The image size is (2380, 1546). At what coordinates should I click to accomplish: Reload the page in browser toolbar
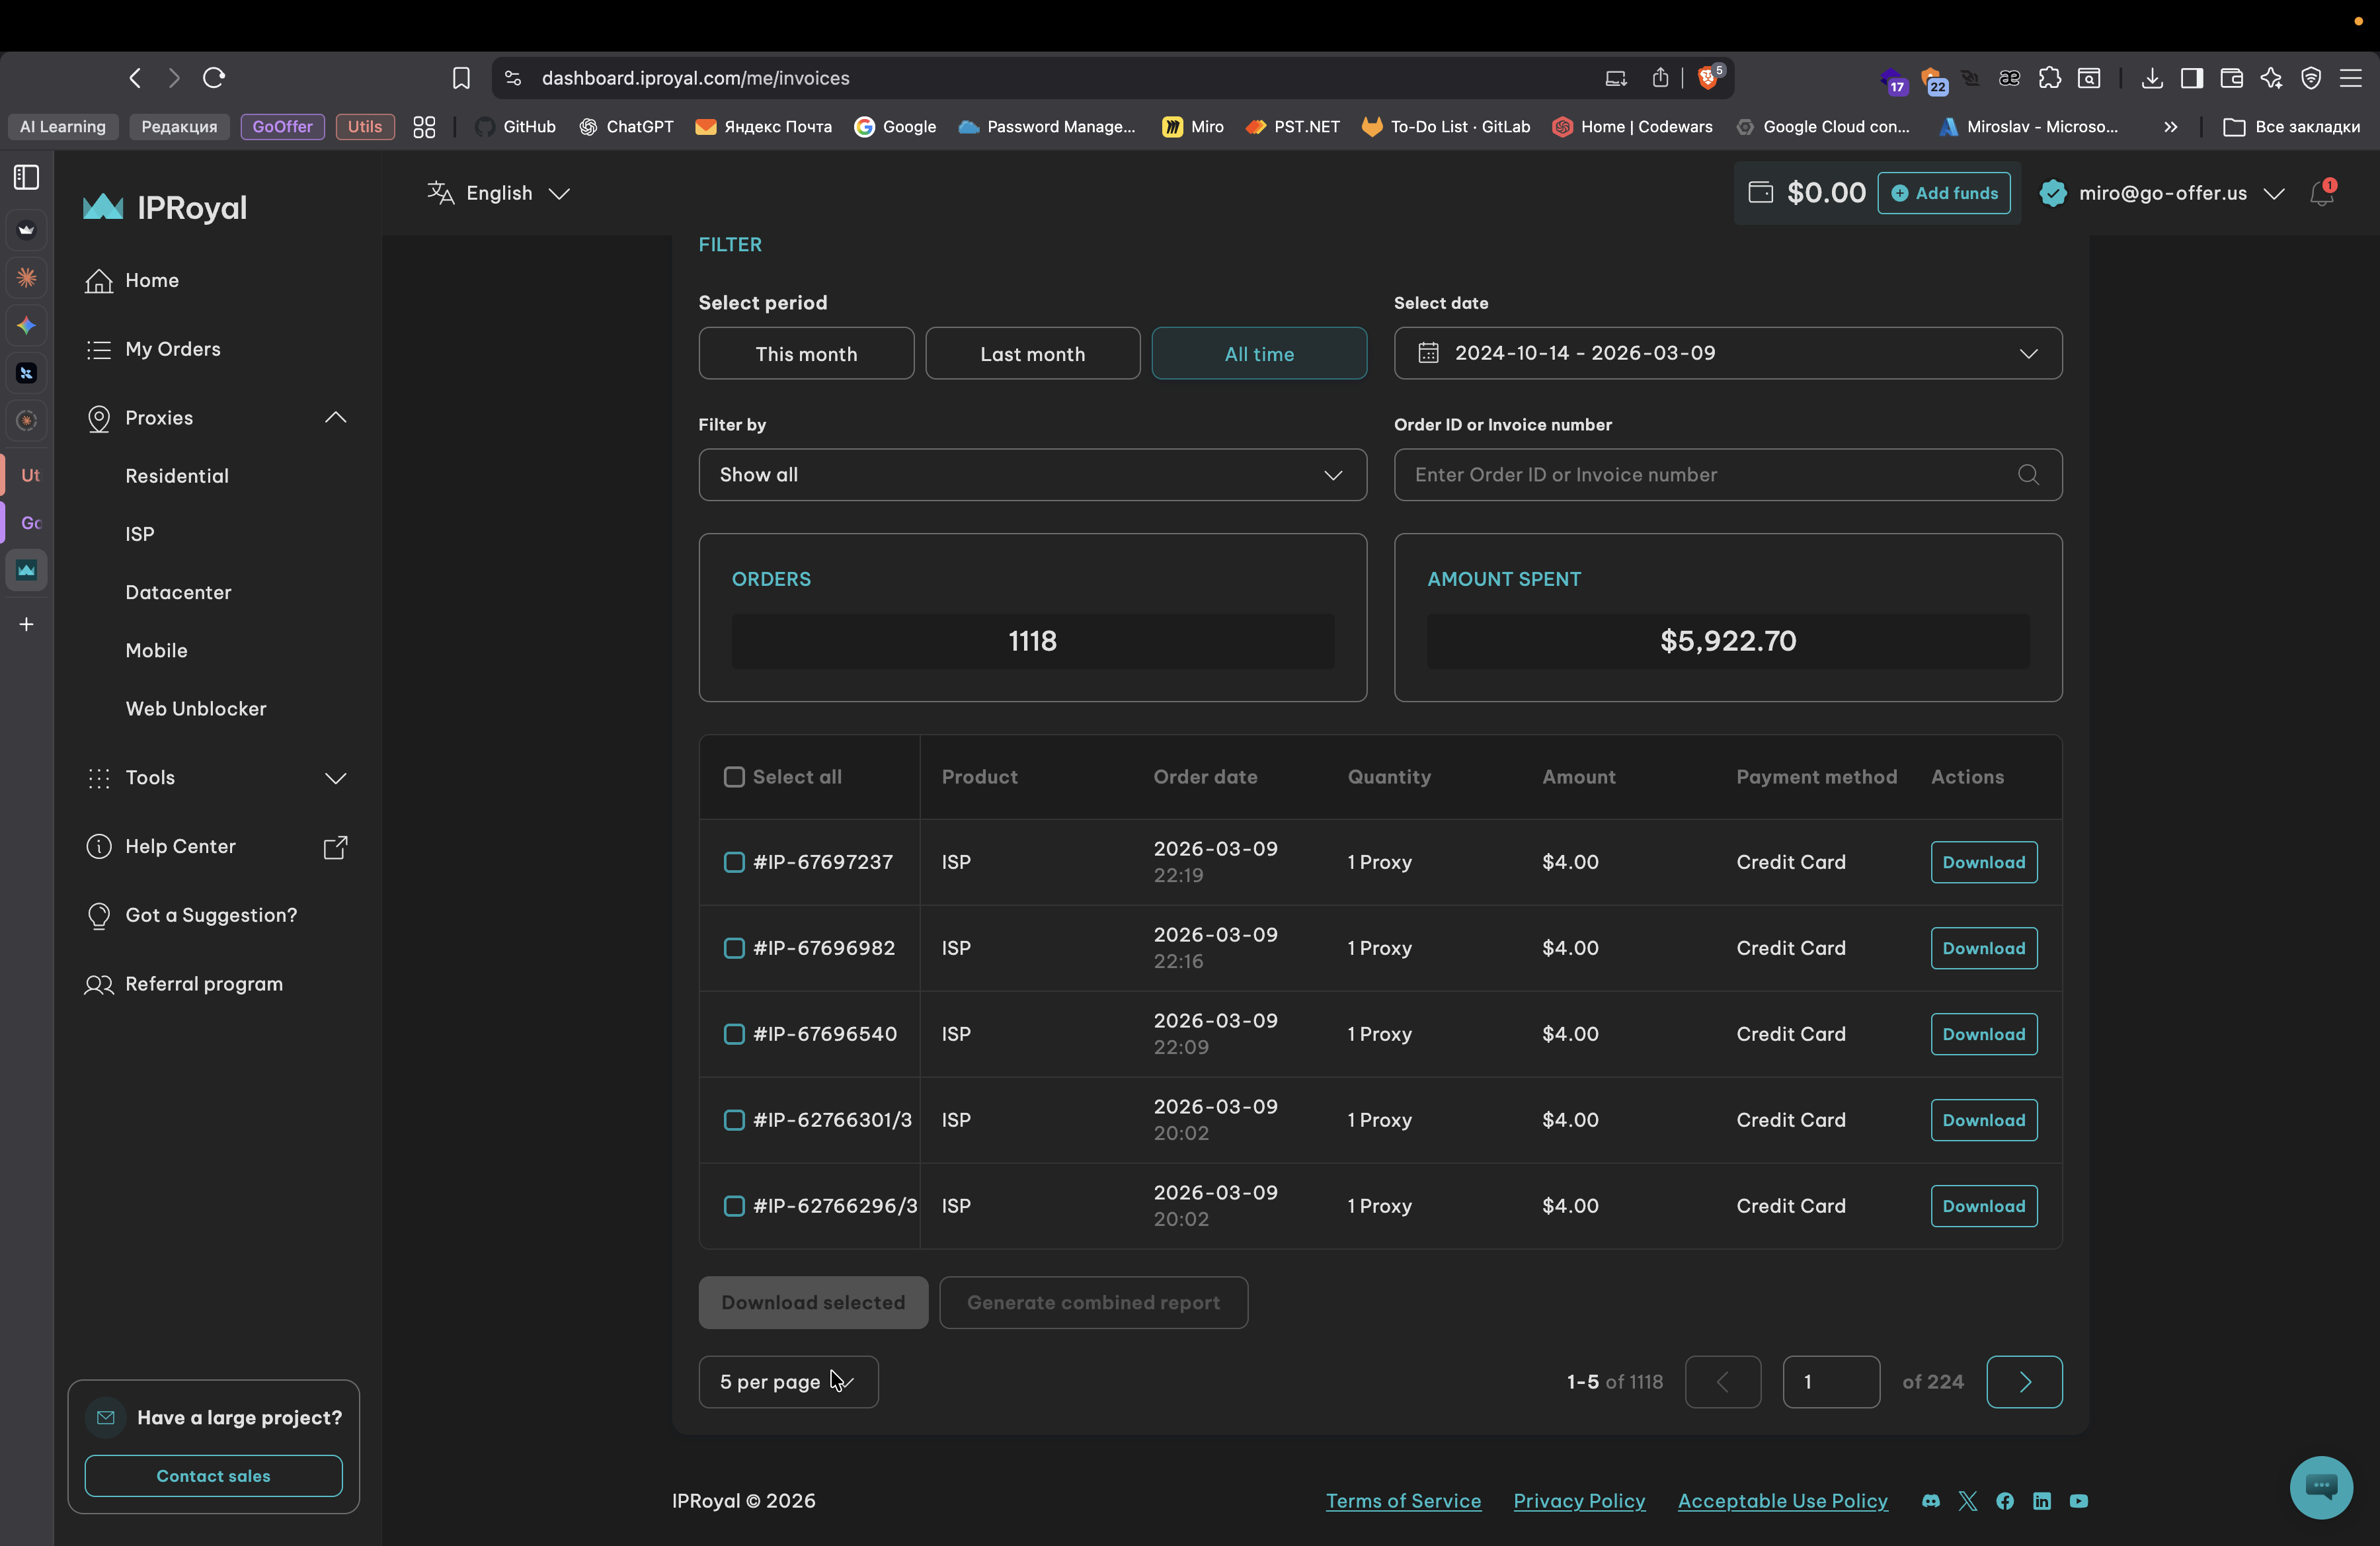point(214,78)
